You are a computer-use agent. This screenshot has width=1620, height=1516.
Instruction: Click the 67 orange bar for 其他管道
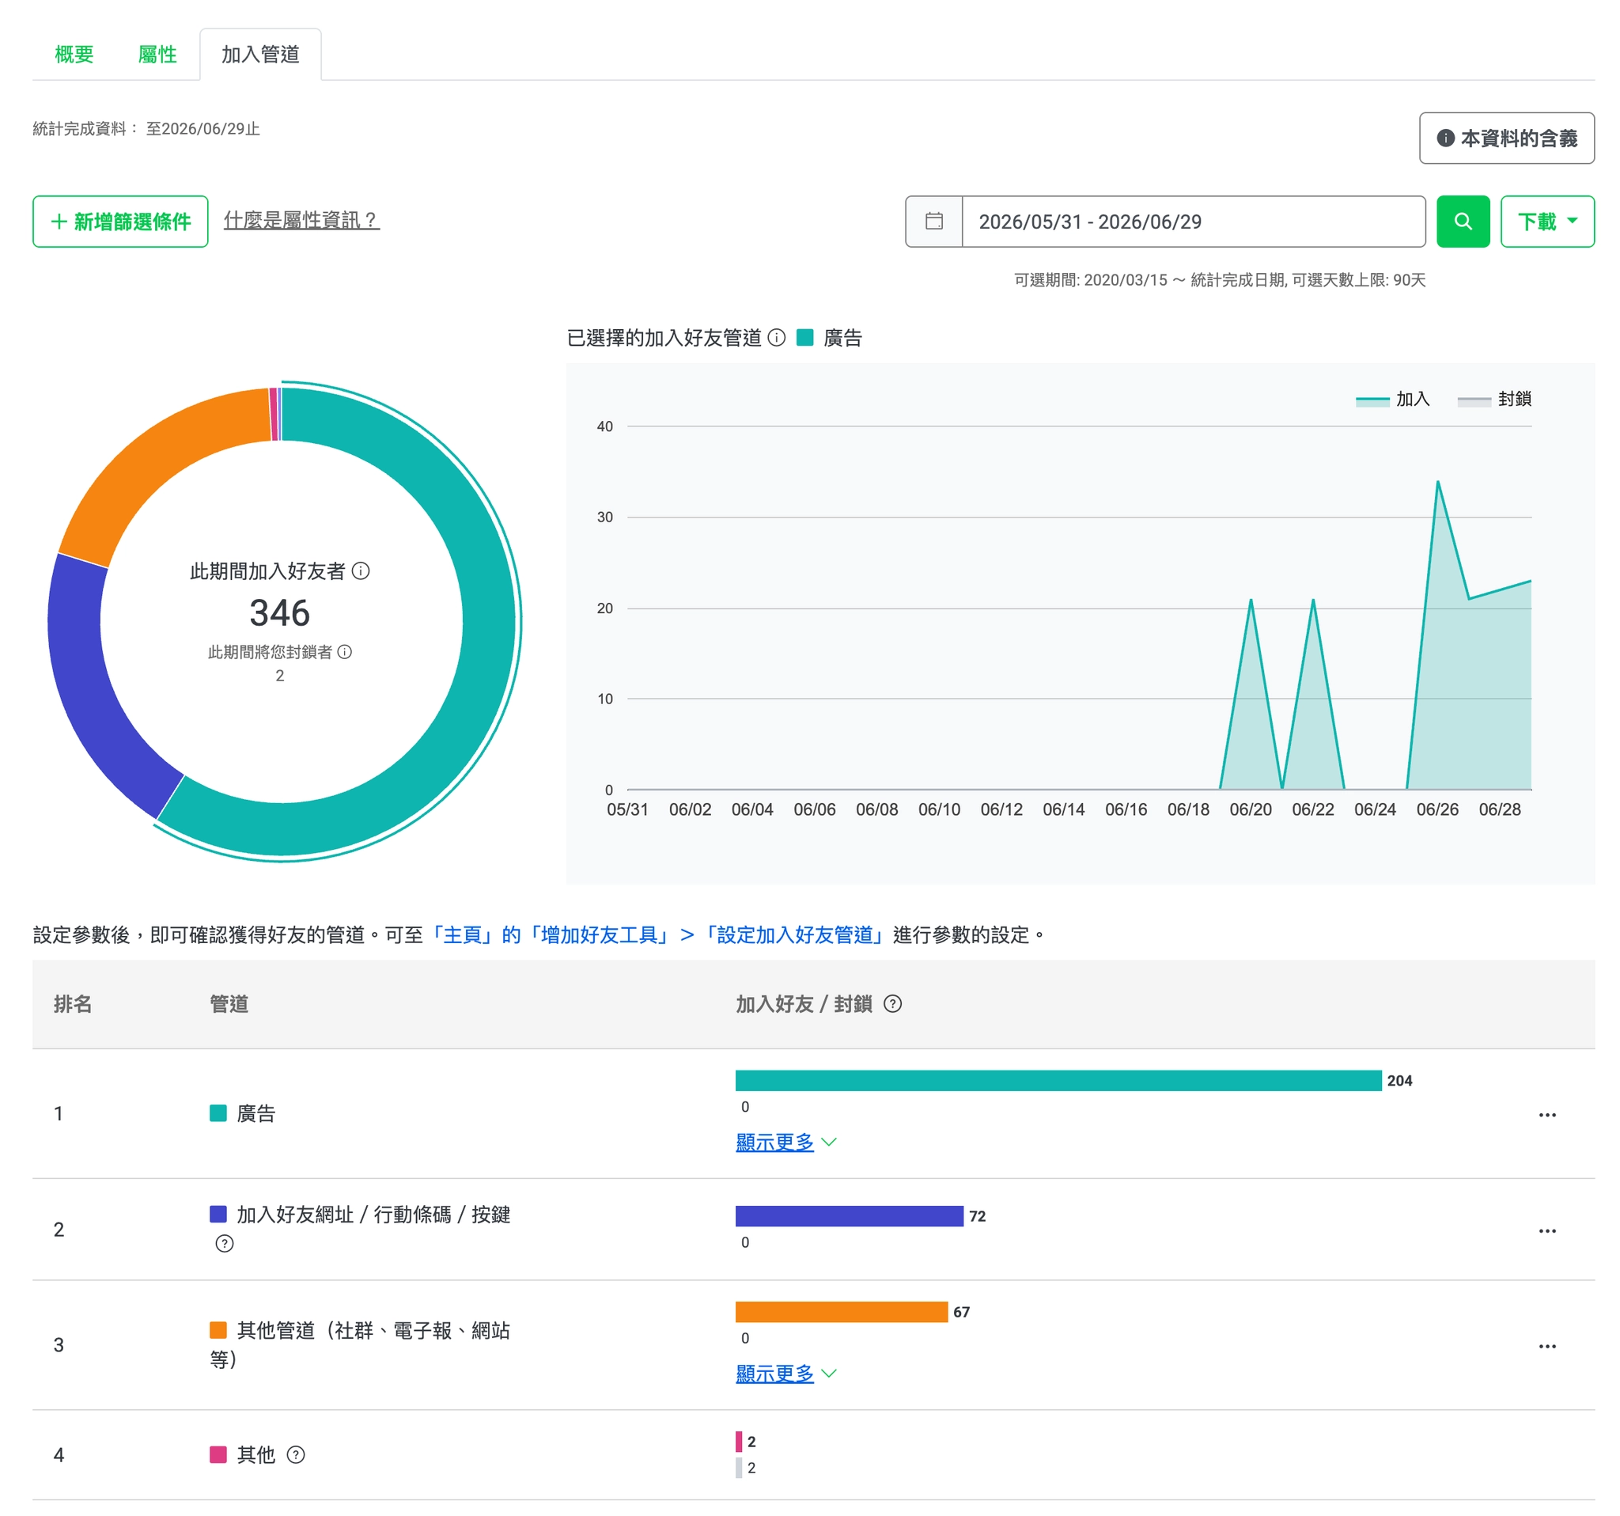pos(841,1312)
